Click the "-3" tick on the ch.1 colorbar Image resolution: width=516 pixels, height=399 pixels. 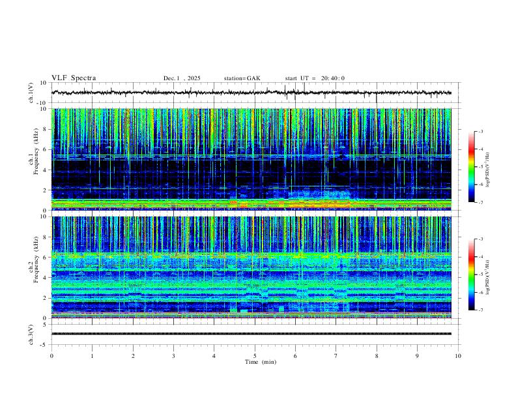click(481, 131)
